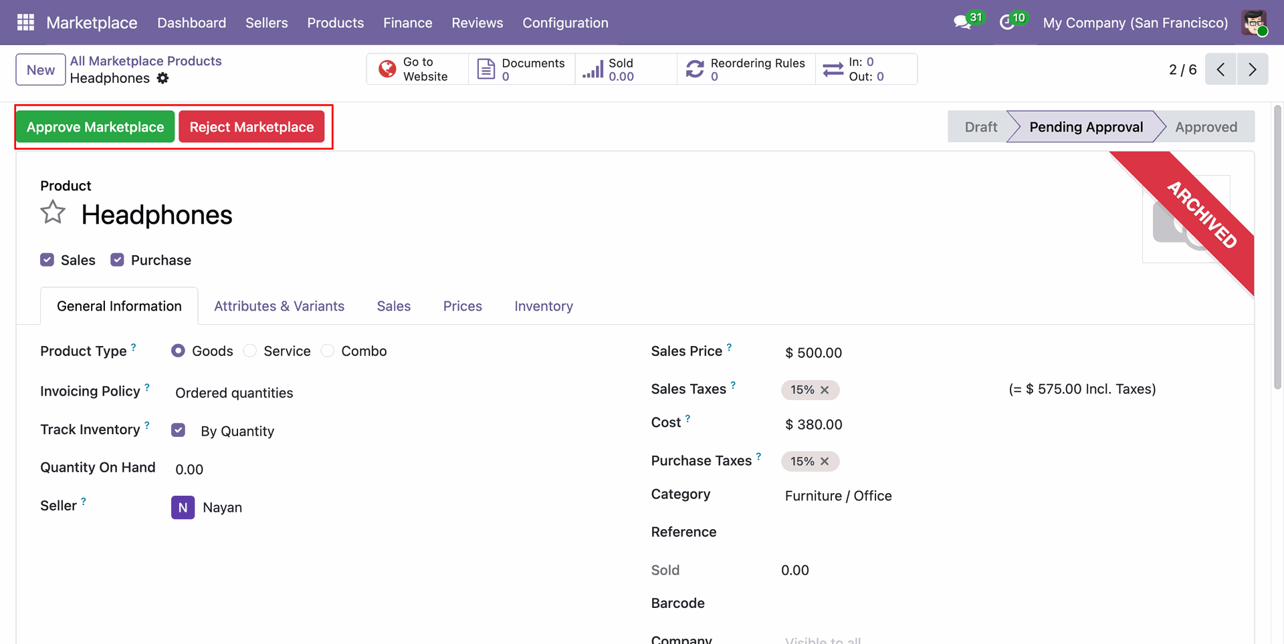The image size is (1284, 644).
Task: Click the Sold bar chart icon
Action: pos(593,69)
